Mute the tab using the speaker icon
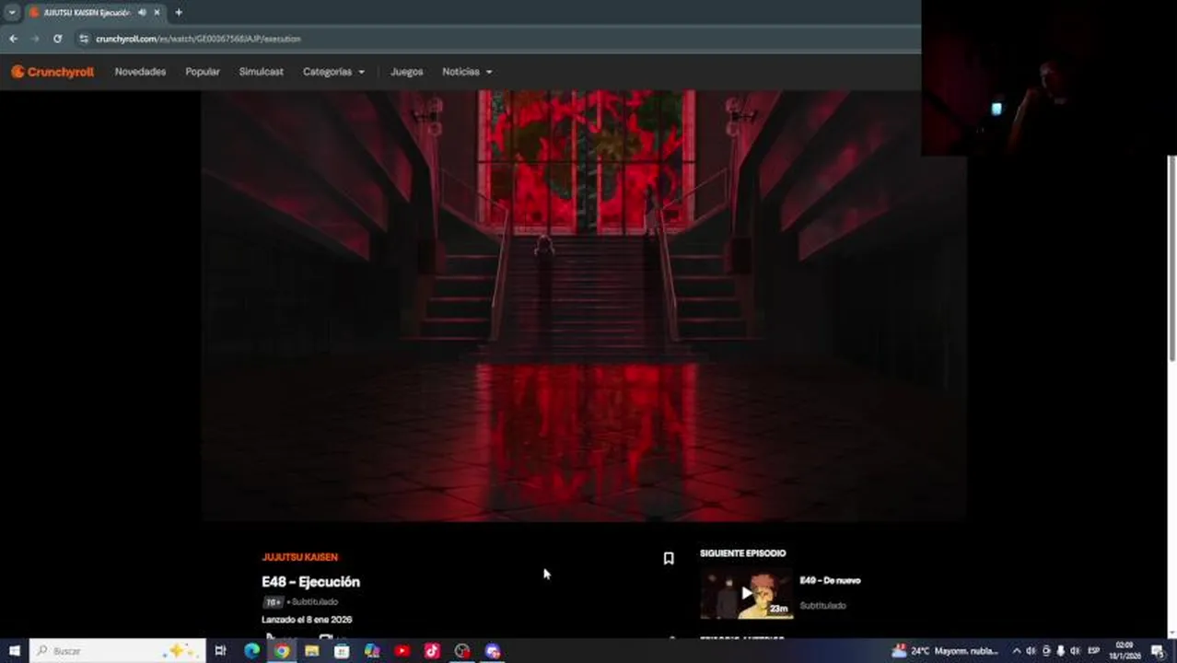This screenshot has height=663, width=1177. click(x=142, y=12)
